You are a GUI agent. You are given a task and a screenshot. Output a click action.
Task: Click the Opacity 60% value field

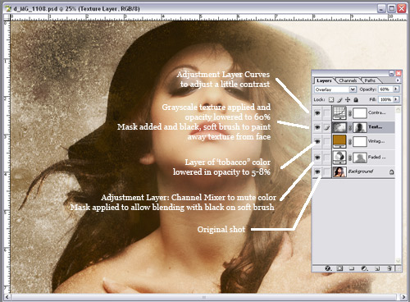(x=385, y=89)
